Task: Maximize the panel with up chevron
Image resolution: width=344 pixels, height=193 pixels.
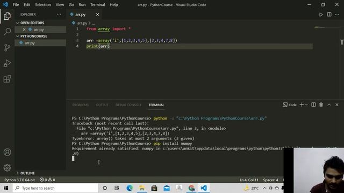Action: tap(329, 105)
